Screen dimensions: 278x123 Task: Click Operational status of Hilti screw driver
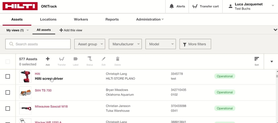click(x=225, y=76)
